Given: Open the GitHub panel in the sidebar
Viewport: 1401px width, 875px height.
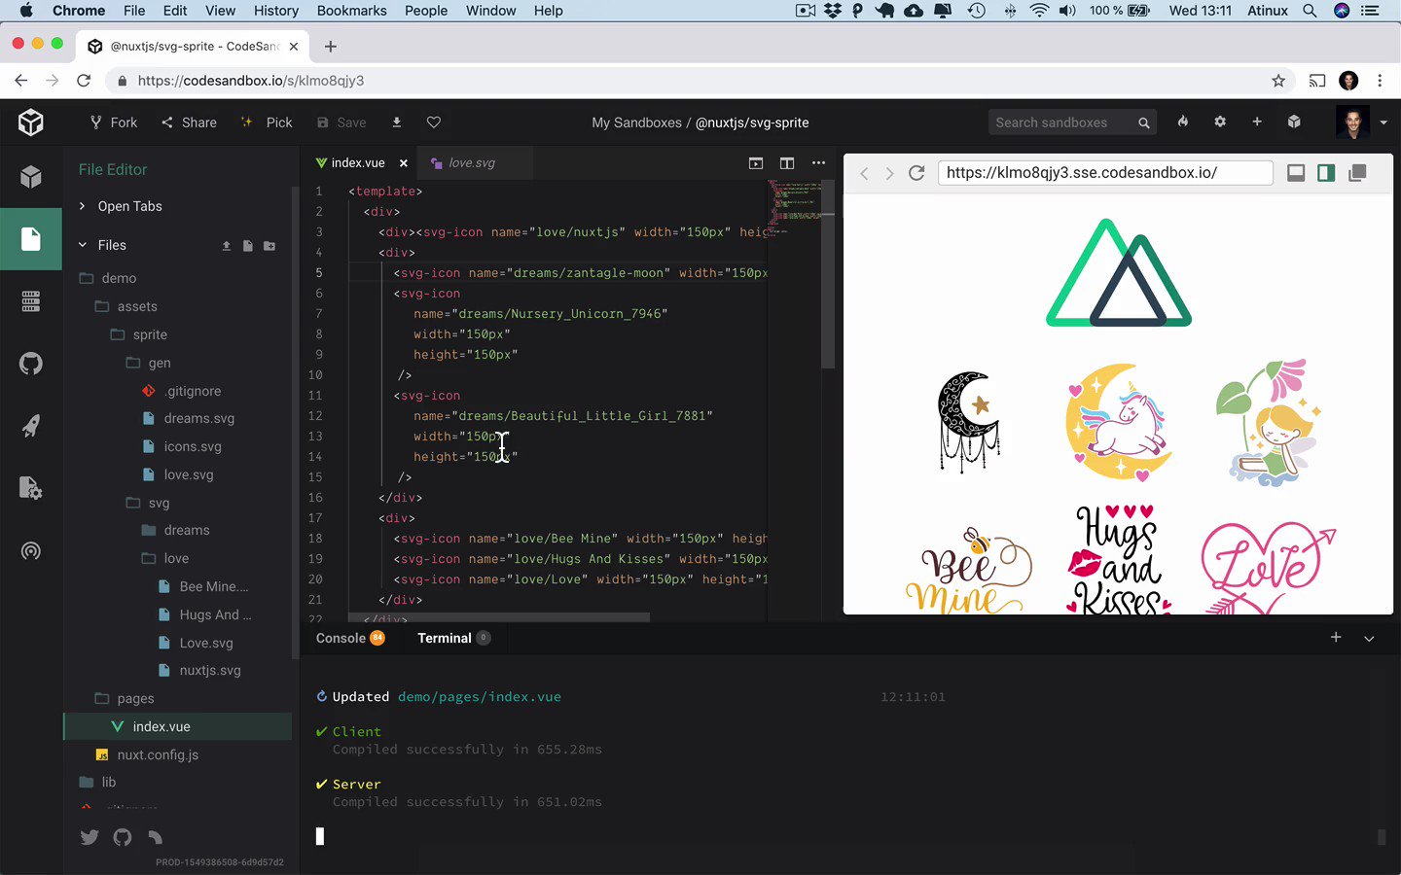Looking at the screenshot, I should 30,364.
